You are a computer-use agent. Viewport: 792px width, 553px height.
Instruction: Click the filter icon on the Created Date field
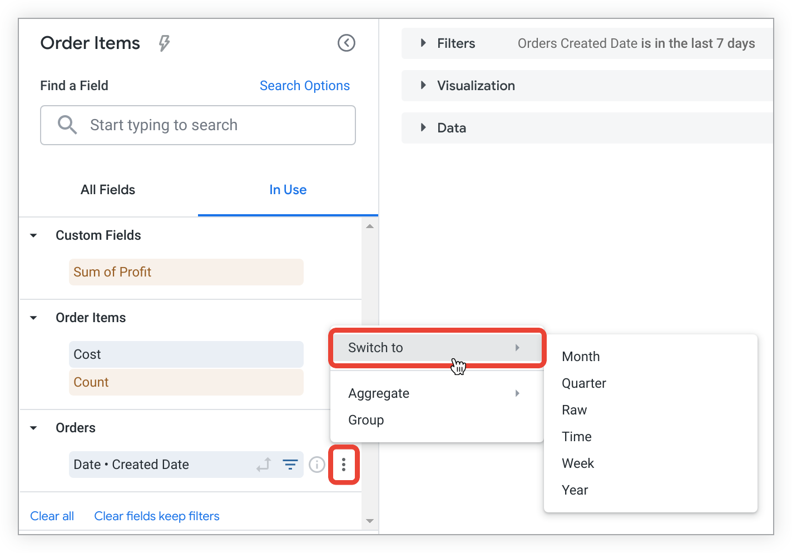click(x=290, y=464)
